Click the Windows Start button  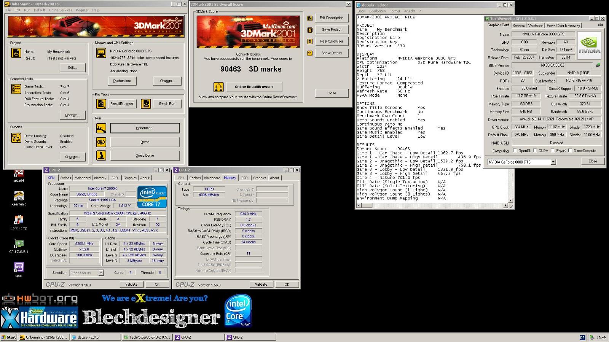[9, 337]
